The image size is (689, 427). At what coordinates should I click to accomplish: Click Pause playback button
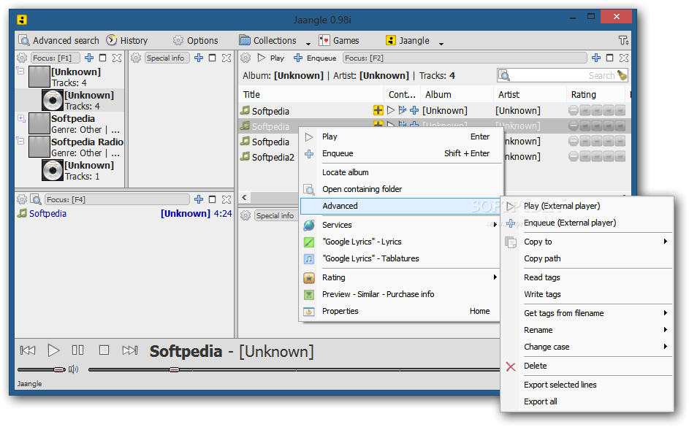(77, 350)
